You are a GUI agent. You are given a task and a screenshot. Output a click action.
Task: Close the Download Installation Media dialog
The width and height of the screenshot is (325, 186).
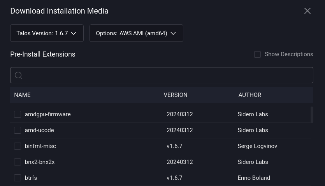[x=307, y=11]
